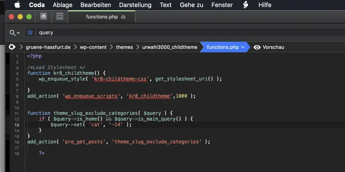The image size is (345, 172).
Task: Click wp_enqueue_style call on line 5
Action: pos(62,79)
